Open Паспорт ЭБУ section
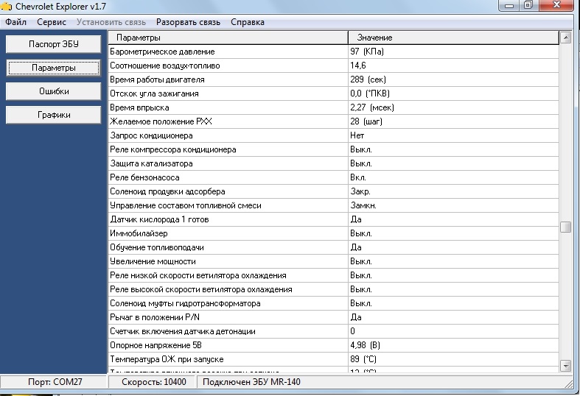 54,44
